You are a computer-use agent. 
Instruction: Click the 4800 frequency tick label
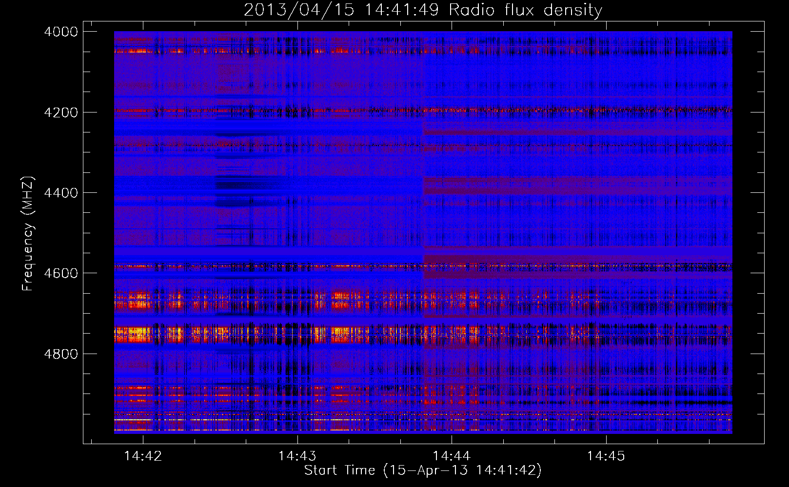click(x=61, y=354)
